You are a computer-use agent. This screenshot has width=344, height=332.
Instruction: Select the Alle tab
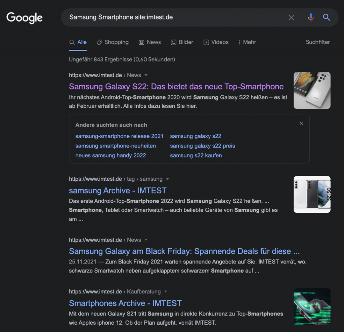coord(78,42)
